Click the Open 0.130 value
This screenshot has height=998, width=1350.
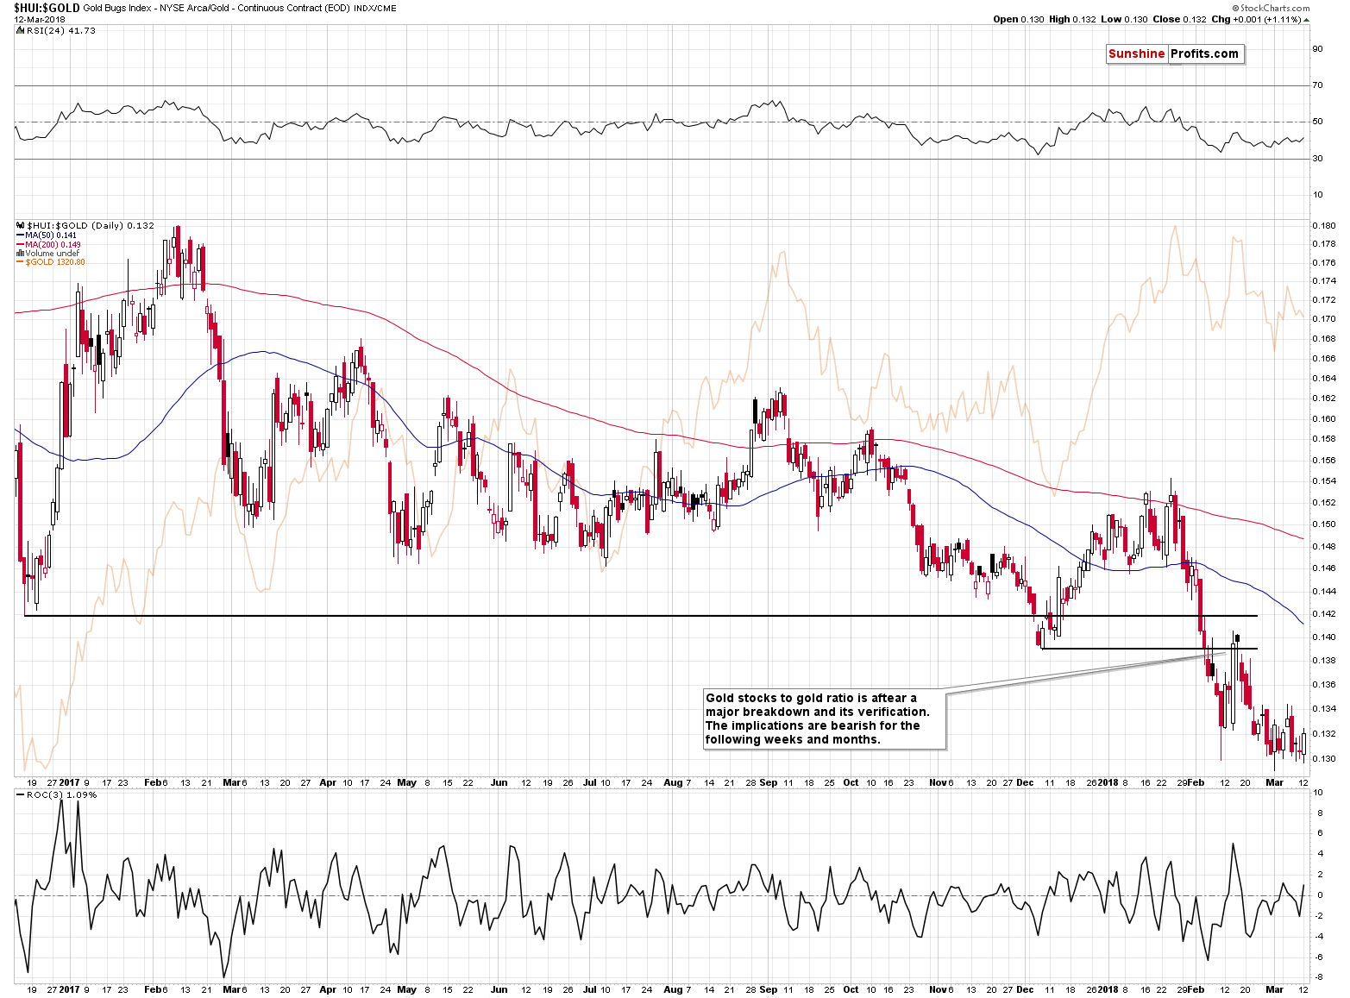(x=1018, y=19)
